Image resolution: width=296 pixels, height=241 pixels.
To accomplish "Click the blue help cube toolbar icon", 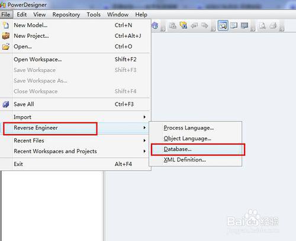I will coord(155,25).
